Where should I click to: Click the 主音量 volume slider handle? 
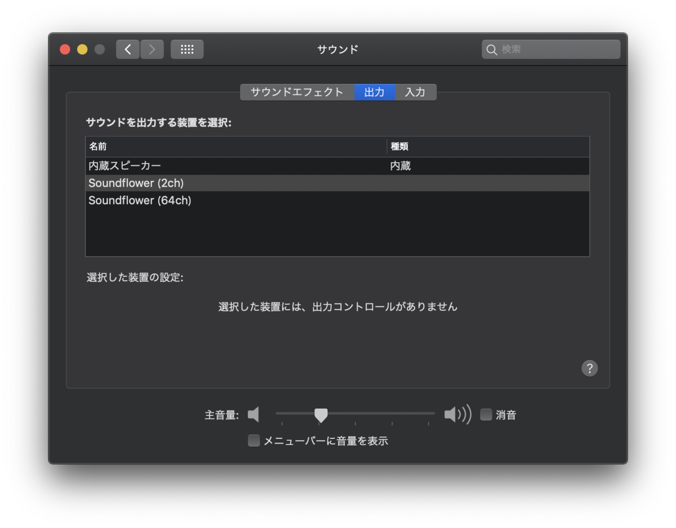coord(321,415)
